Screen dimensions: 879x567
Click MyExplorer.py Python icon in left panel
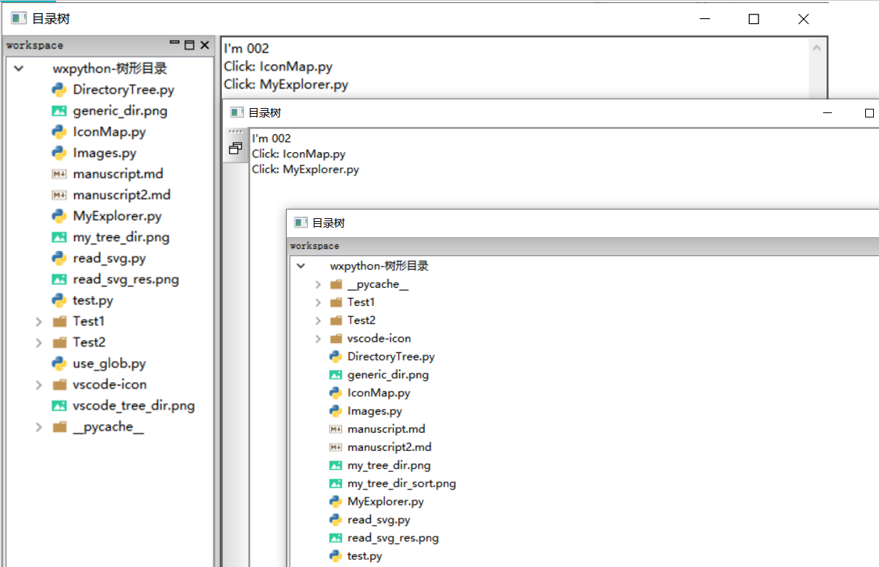coord(59,216)
